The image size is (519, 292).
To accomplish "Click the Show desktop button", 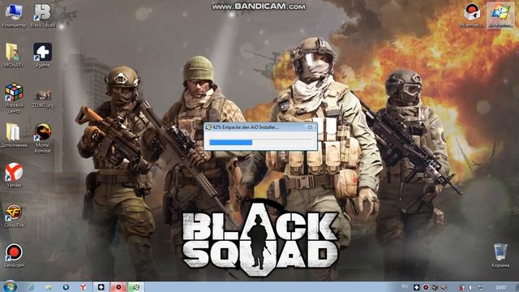I will click(x=517, y=287).
